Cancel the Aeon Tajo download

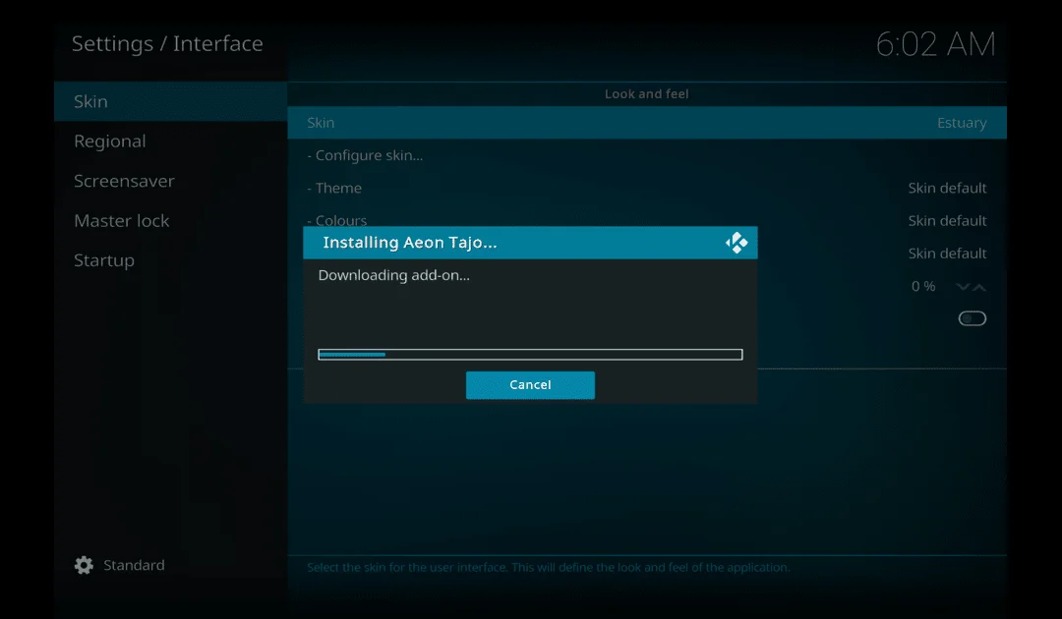pyautogui.click(x=530, y=385)
